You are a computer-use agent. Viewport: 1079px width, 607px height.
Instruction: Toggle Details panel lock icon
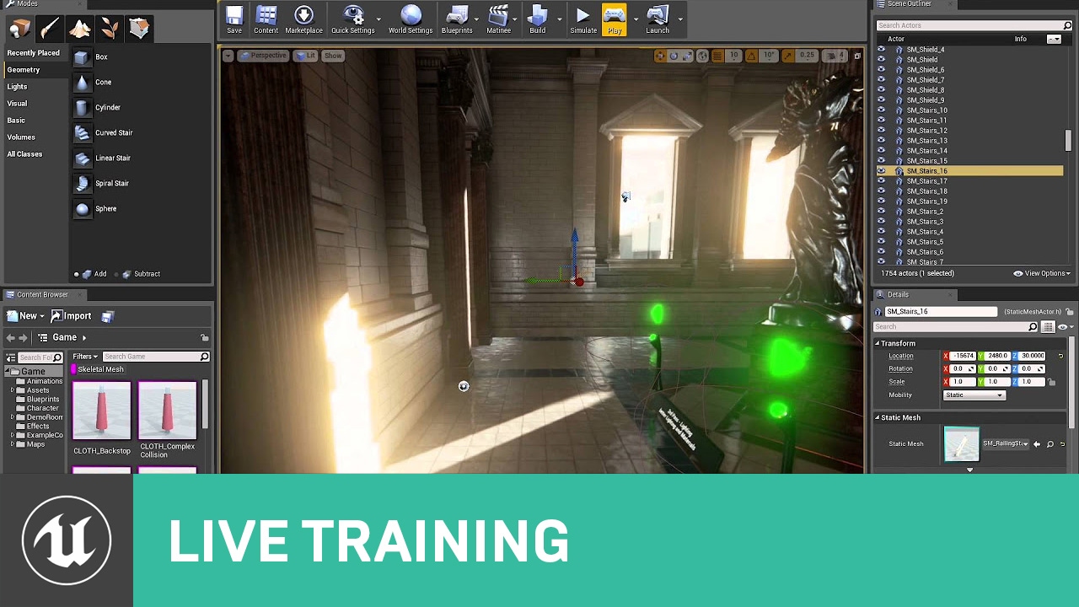1070,312
